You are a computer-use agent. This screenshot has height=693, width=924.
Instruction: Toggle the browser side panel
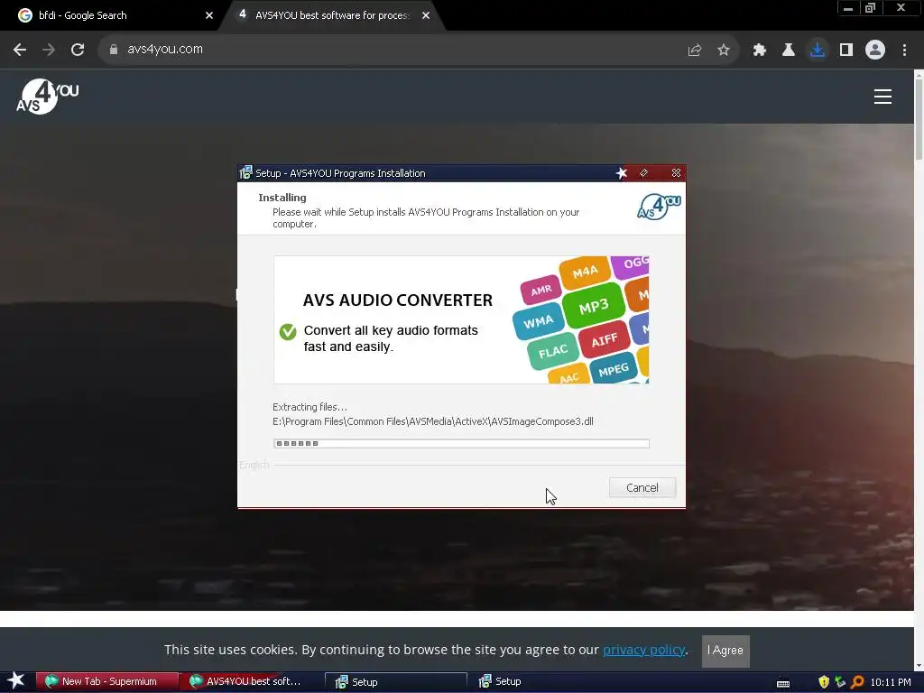click(x=846, y=51)
